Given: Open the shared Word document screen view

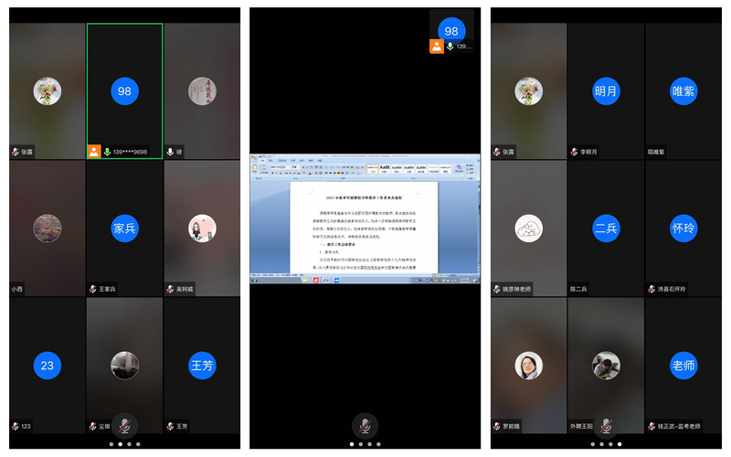Looking at the screenshot, I should pyautogui.click(x=365, y=219).
